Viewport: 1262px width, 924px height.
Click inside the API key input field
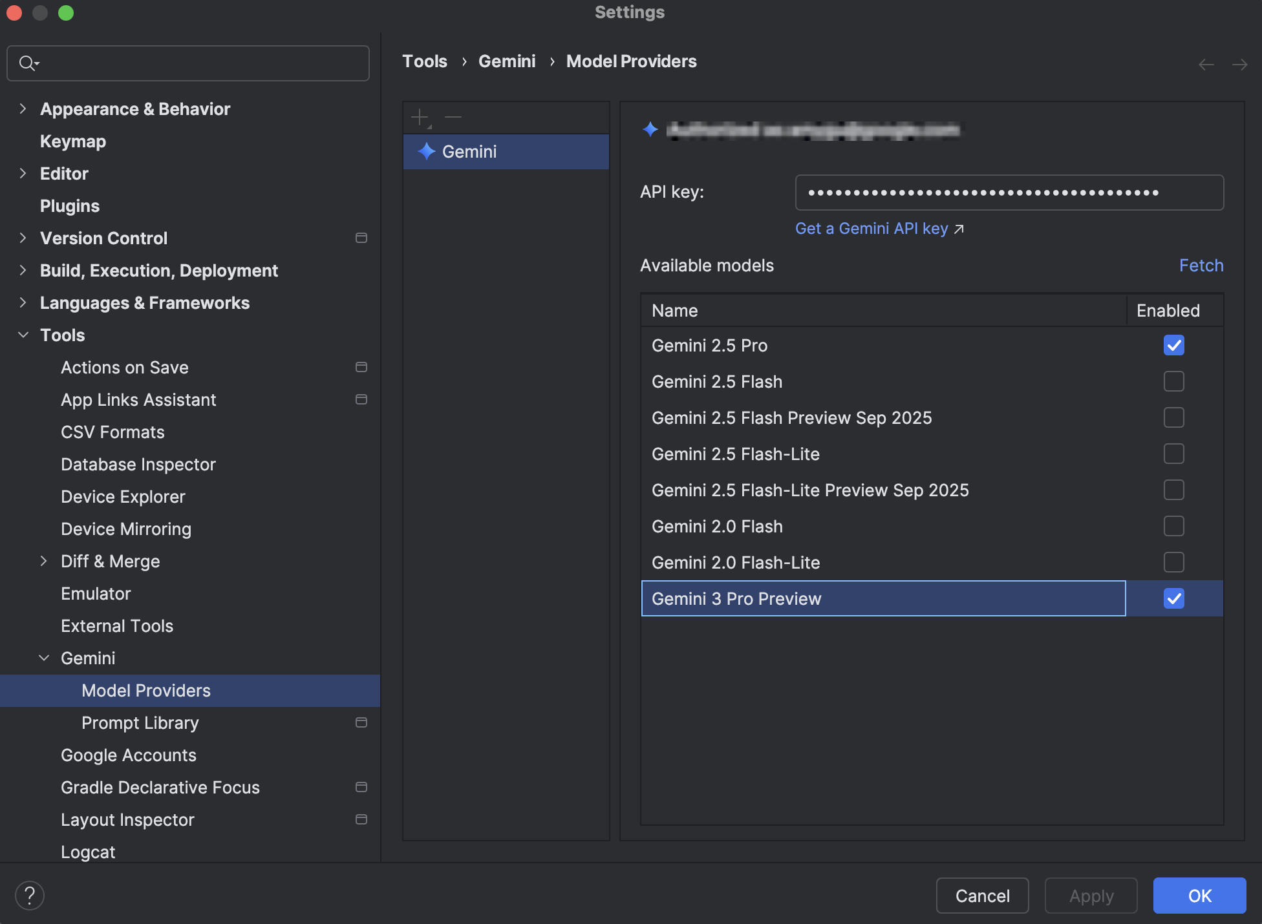pos(1009,192)
